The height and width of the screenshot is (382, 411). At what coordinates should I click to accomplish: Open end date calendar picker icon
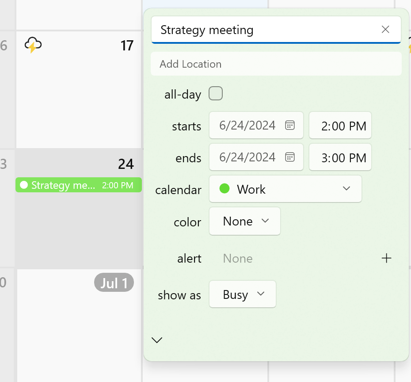point(290,157)
